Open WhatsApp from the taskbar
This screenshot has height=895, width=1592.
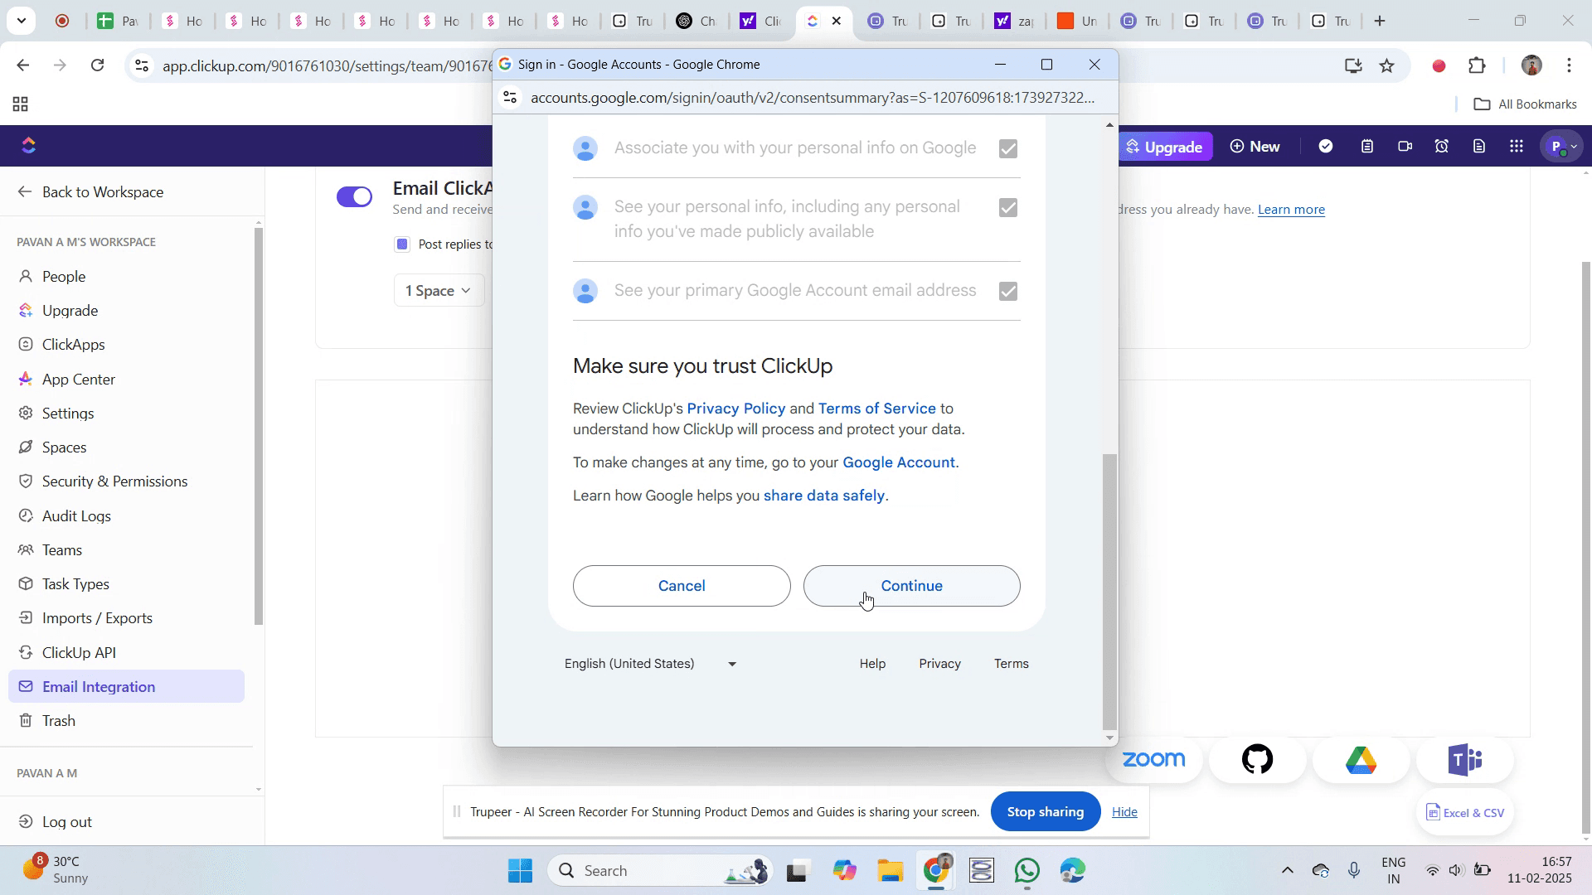[x=1027, y=871]
